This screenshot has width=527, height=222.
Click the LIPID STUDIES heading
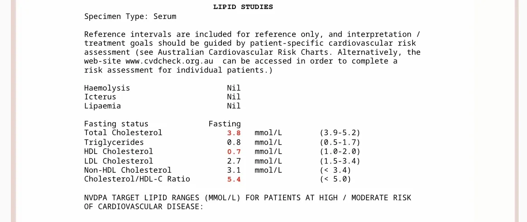243,7
